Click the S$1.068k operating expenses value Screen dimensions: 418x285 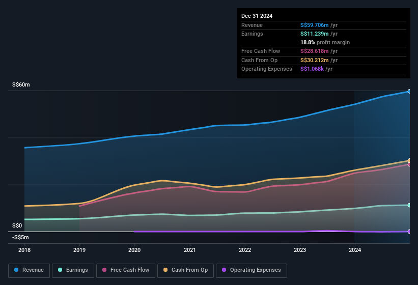[x=312, y=69]
